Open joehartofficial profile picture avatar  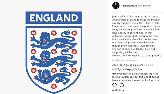pos(116,5)
